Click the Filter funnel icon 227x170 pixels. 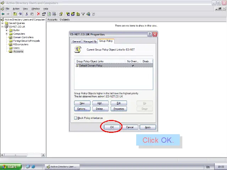coord(83,14)
